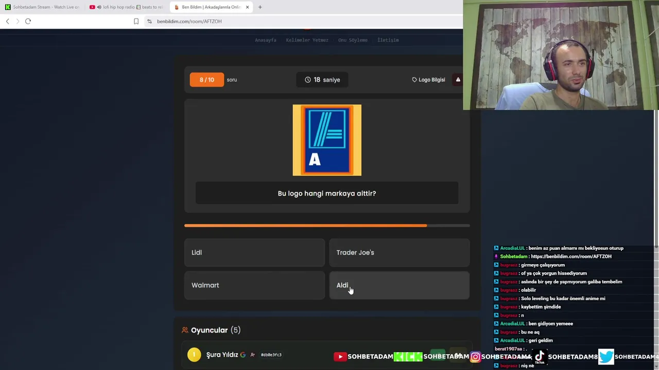Click the browser forward arrow
This screenshot has width=659, height=370.
pos(18,21)
